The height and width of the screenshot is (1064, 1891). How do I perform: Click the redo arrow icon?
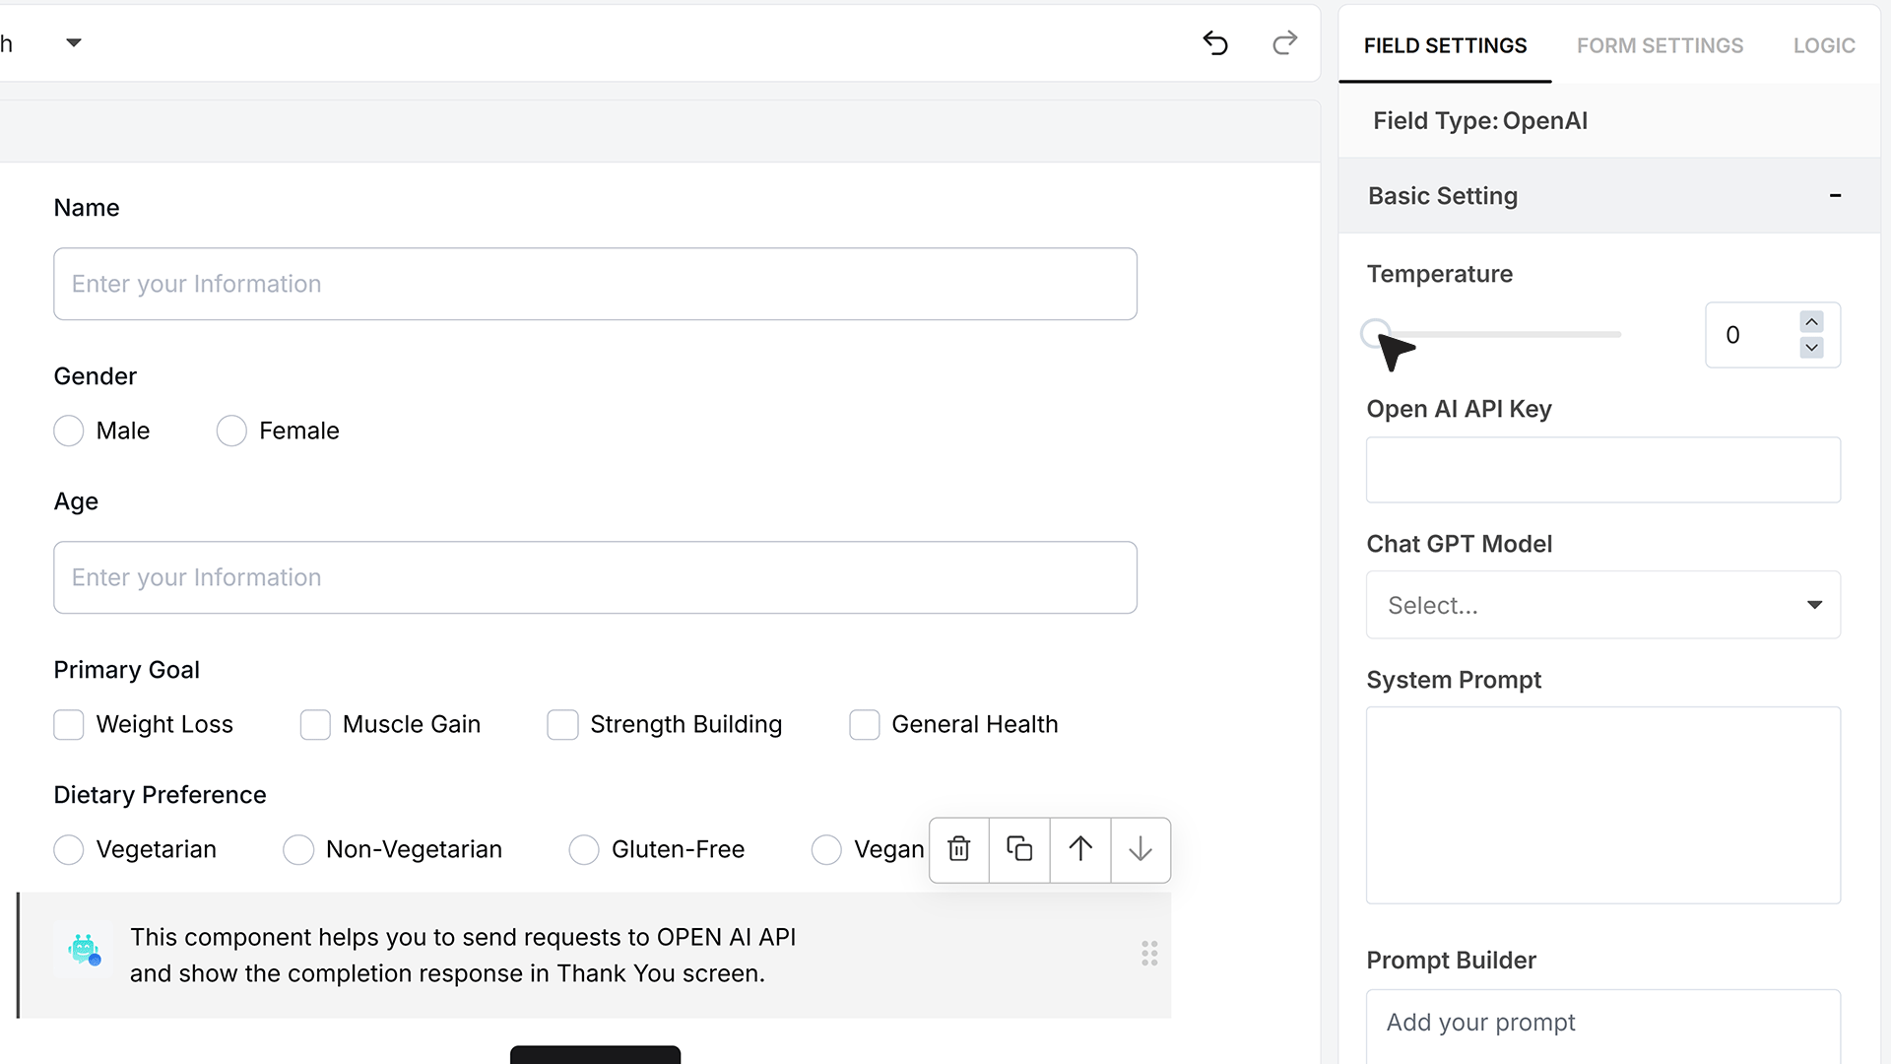point(1284,43)
